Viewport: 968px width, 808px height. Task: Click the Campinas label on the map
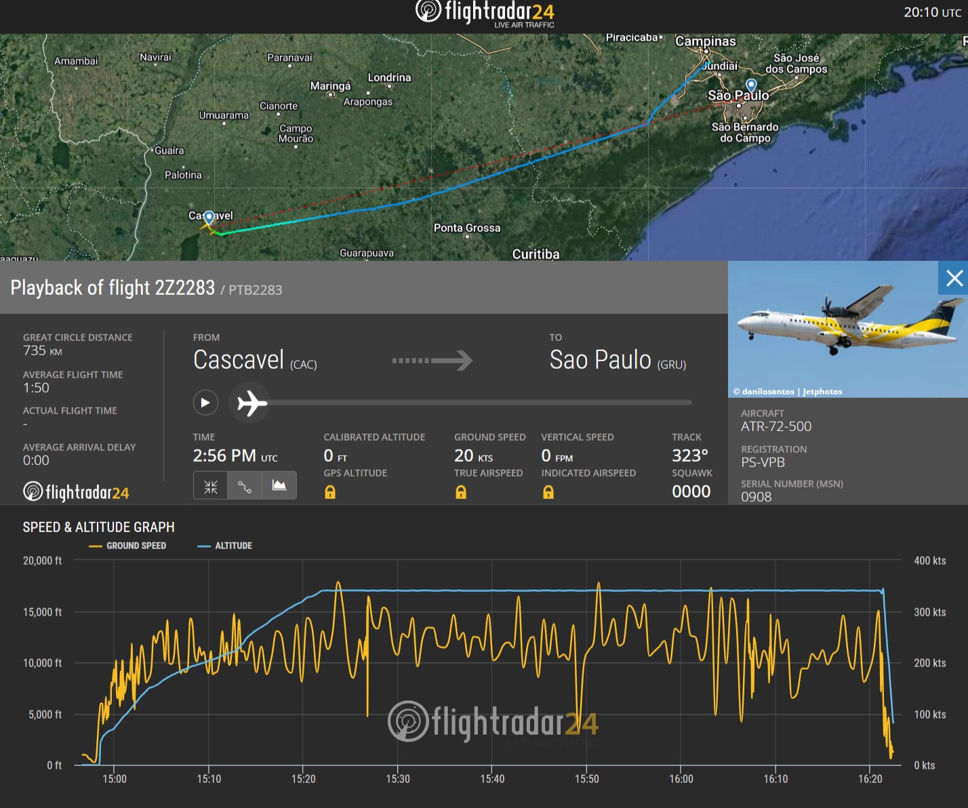tap(706, 41)
